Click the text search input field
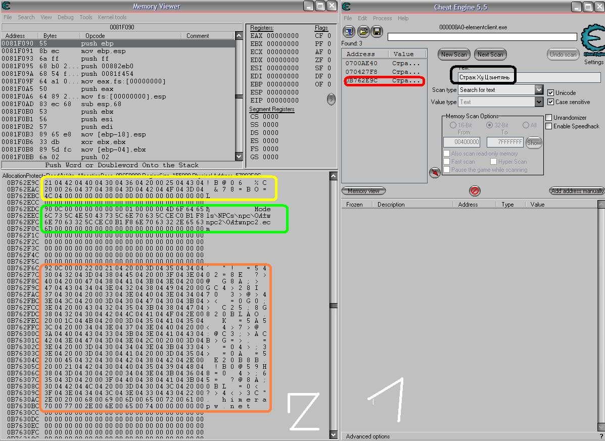 [529, 77]
